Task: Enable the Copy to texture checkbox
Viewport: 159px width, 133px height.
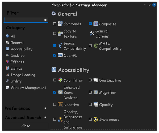Action: point(55,34)
